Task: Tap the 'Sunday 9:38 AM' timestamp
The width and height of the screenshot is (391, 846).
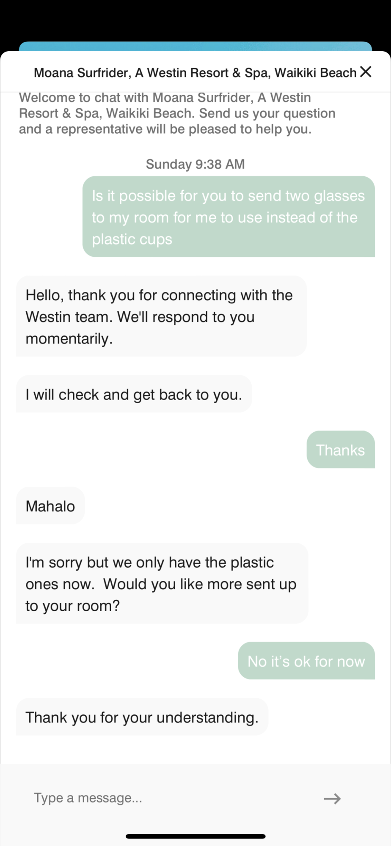Action: tap(195, 164)
